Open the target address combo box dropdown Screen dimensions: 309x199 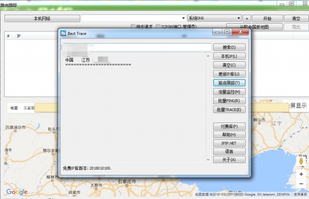click(x=183, y=18)
